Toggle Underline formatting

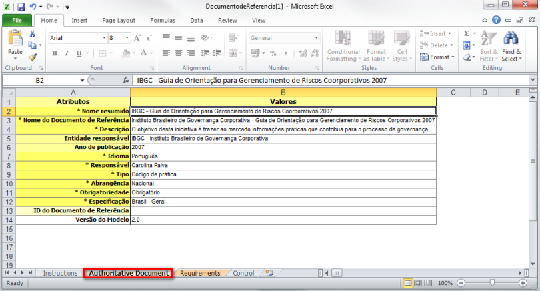[x=79, y=53]
